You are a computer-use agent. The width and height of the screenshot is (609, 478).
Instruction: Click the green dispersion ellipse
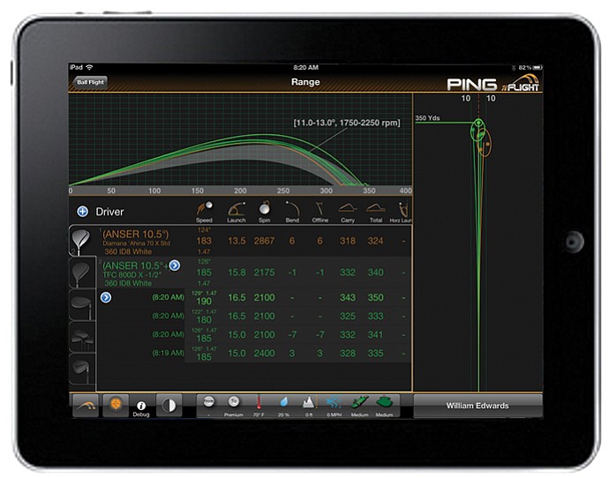click(x=478, y=130)
